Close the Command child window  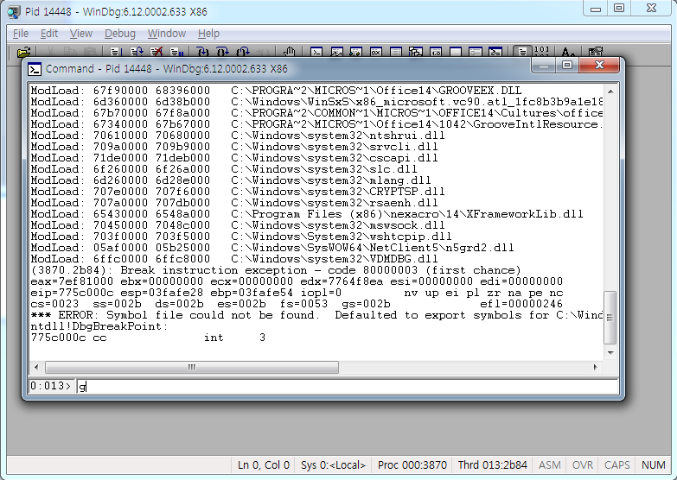point(599,65)
